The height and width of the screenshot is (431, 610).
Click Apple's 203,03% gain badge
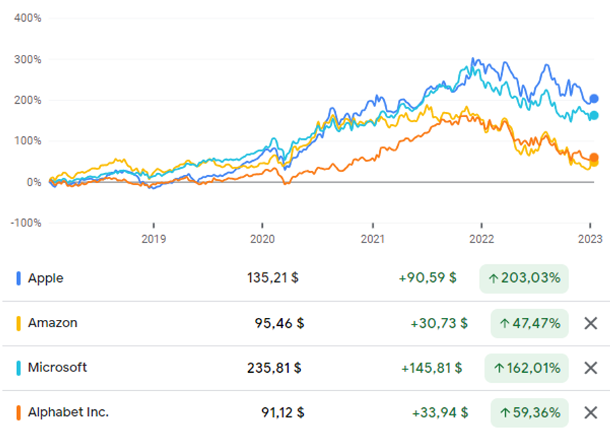[524, 279]
